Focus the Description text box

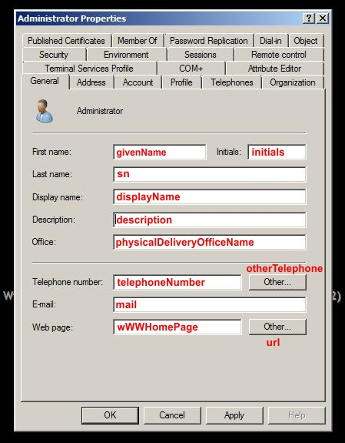(210, 220)
